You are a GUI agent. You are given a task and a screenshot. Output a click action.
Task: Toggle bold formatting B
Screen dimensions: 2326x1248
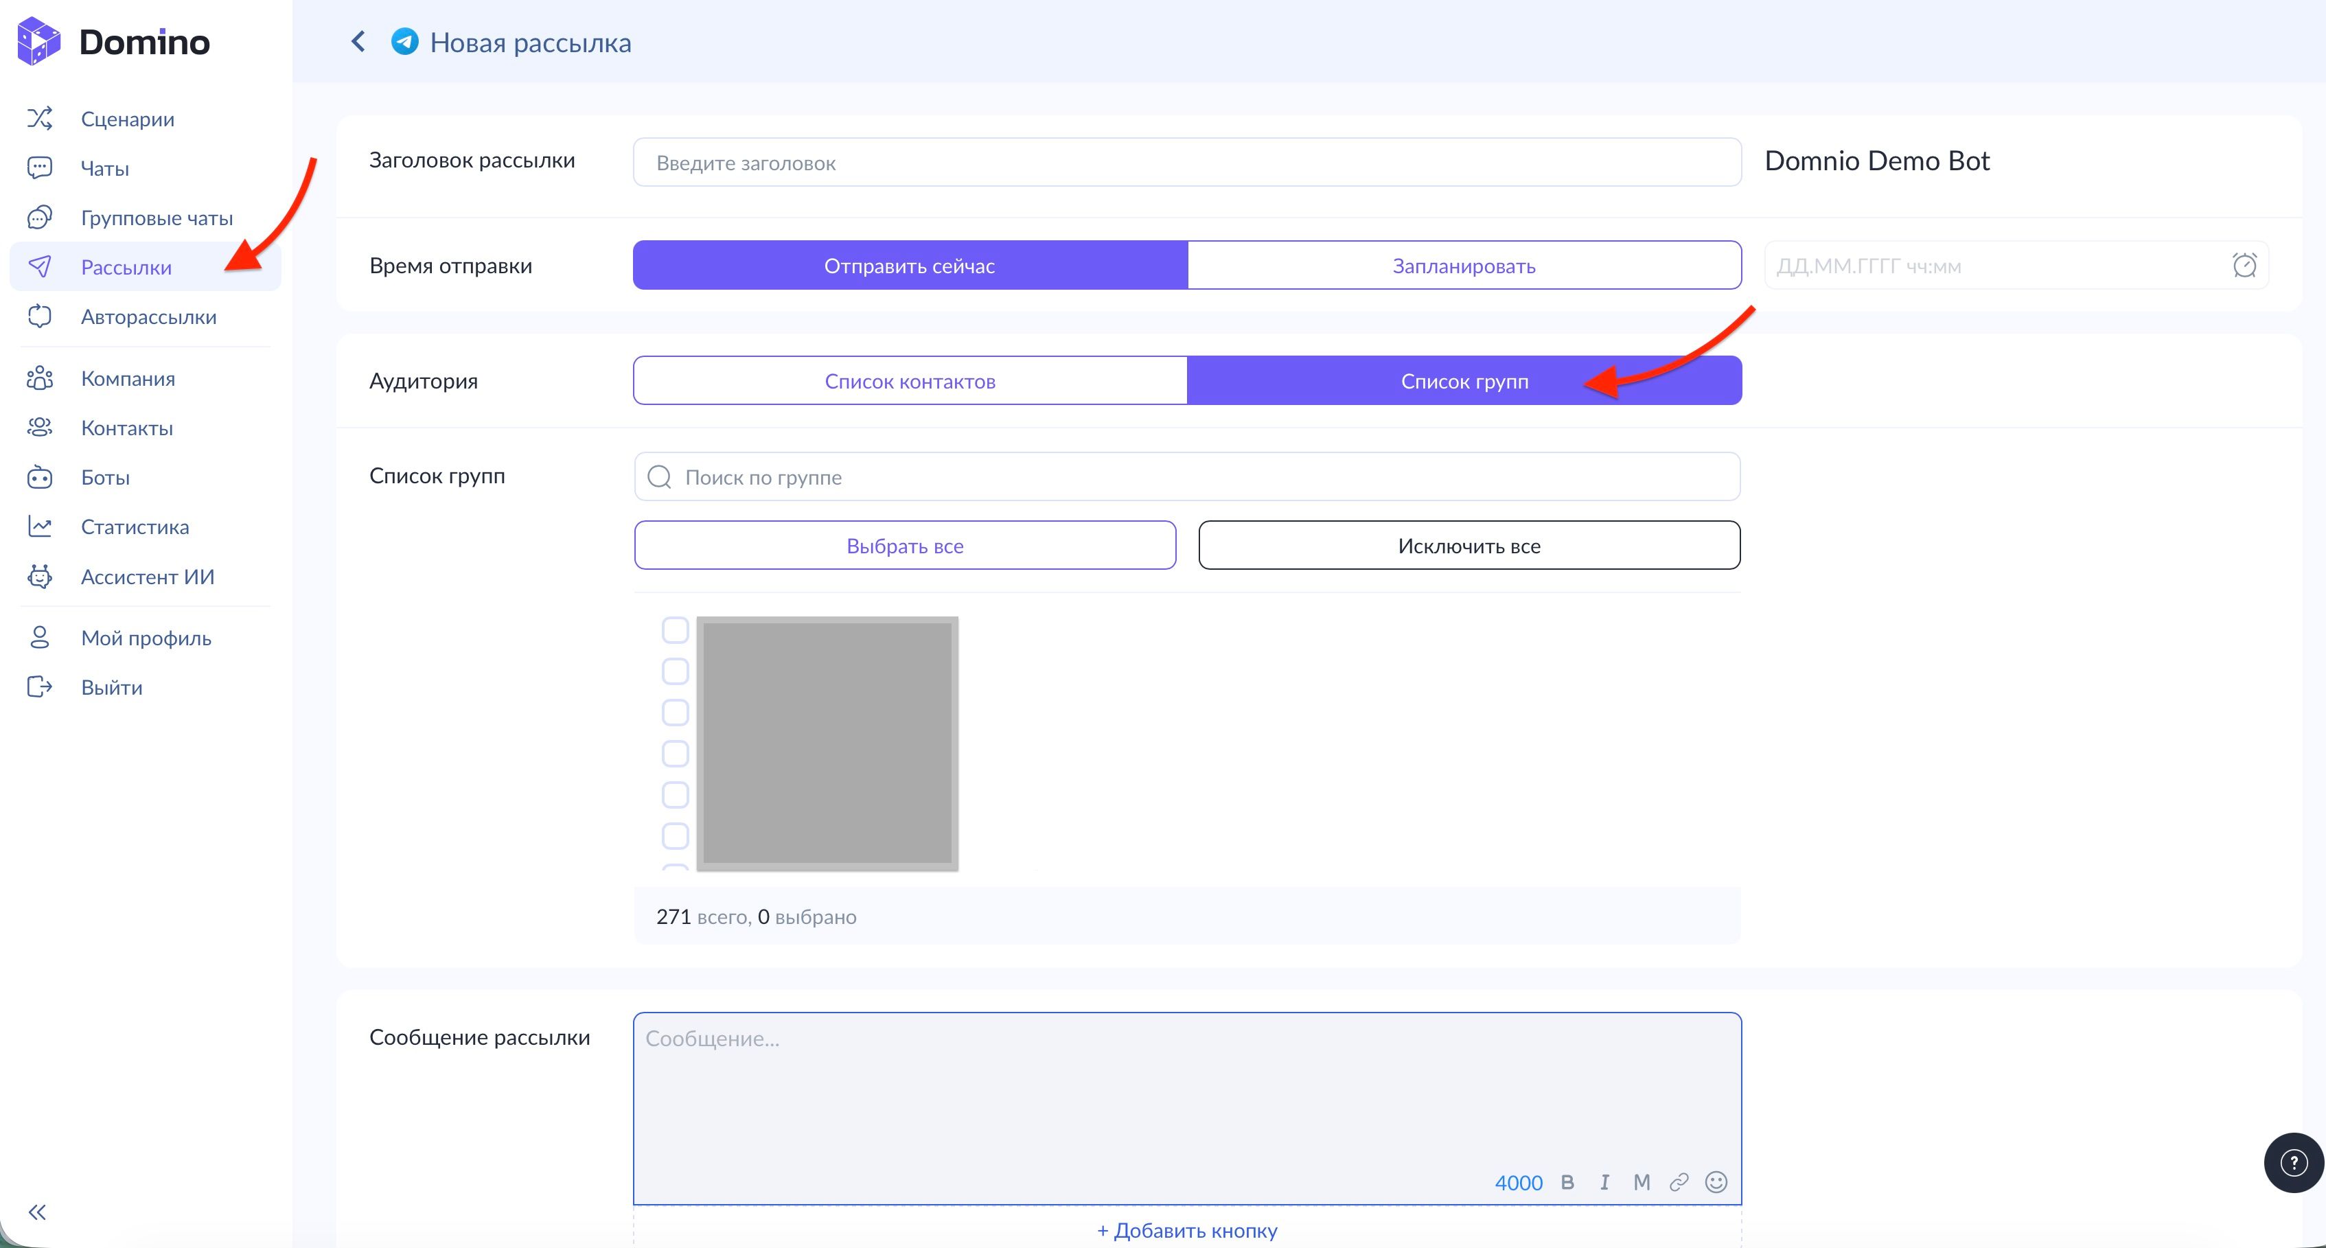(1567, 1182)
